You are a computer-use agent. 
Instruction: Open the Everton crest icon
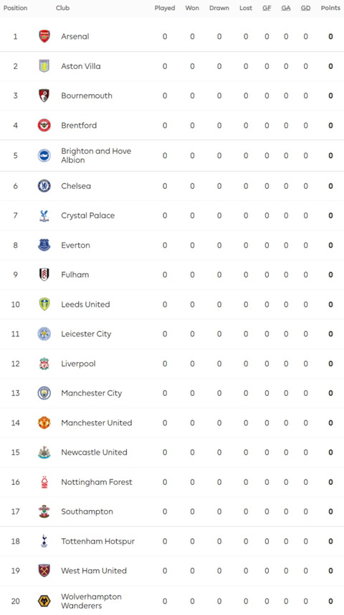pos(44,245)
